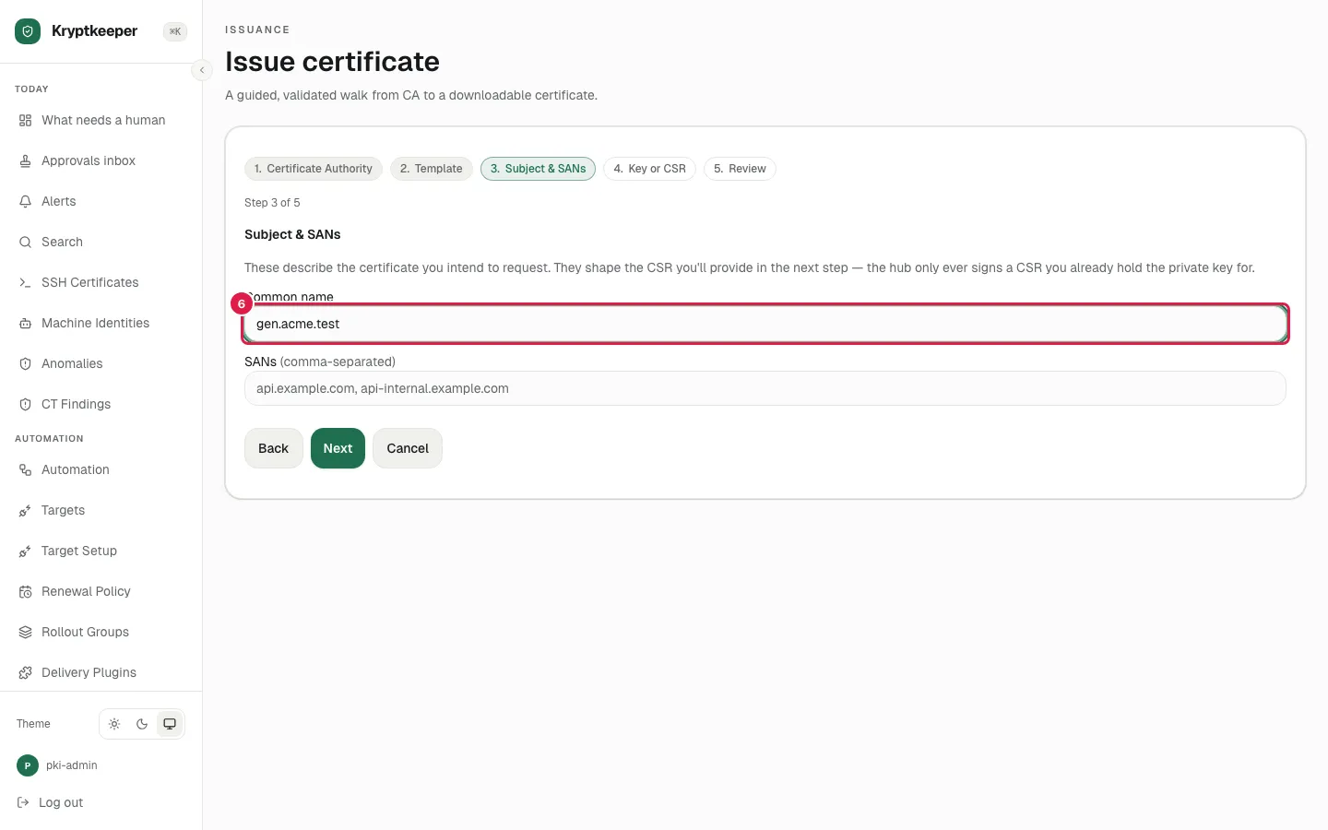Switch to light theme sun icon

pyautogui.click(x=114, y=724)
